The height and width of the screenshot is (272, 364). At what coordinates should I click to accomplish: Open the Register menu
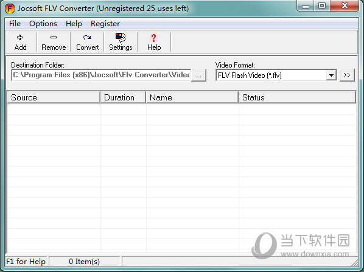point(105,24)
